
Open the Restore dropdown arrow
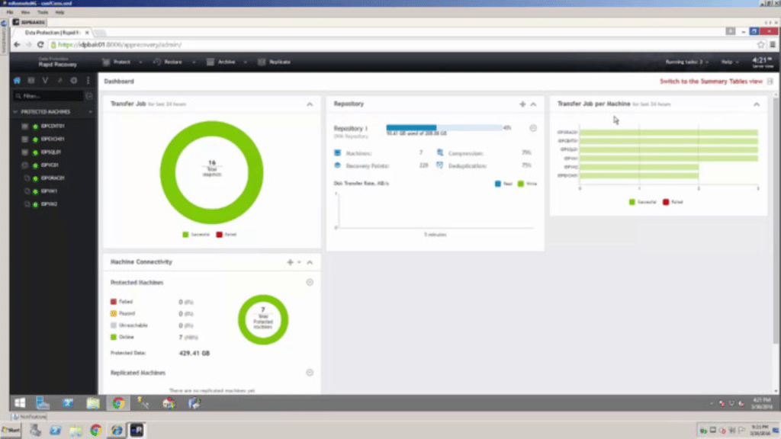pyautogui.click(x=194, y=62)
